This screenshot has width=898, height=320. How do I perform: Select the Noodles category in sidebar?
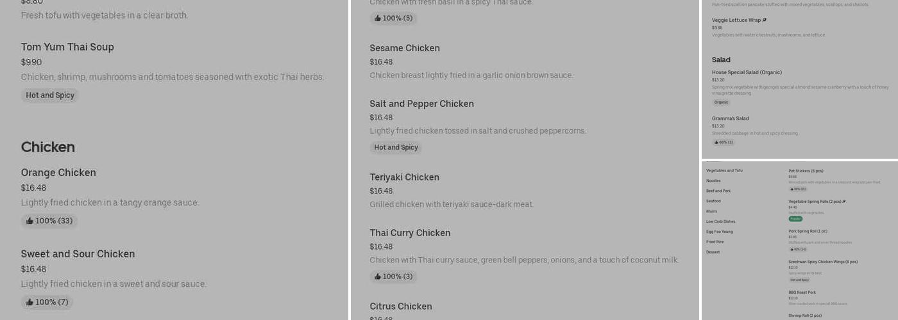(x=713, y=180)
